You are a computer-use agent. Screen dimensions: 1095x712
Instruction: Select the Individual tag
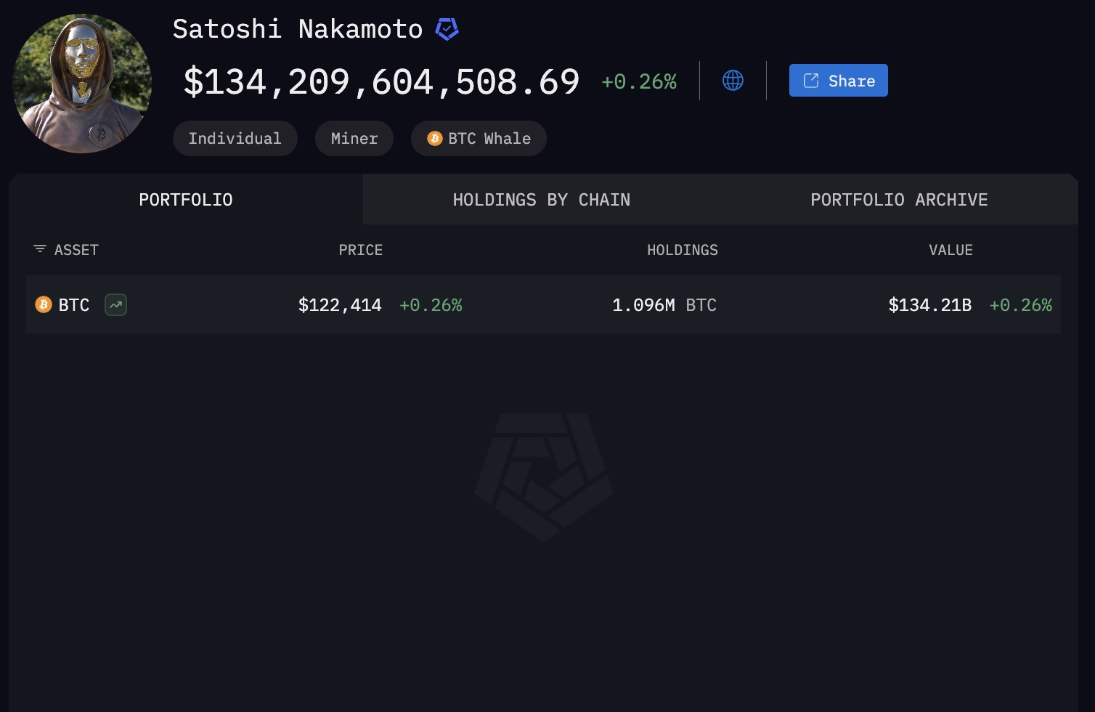point(235,139)
